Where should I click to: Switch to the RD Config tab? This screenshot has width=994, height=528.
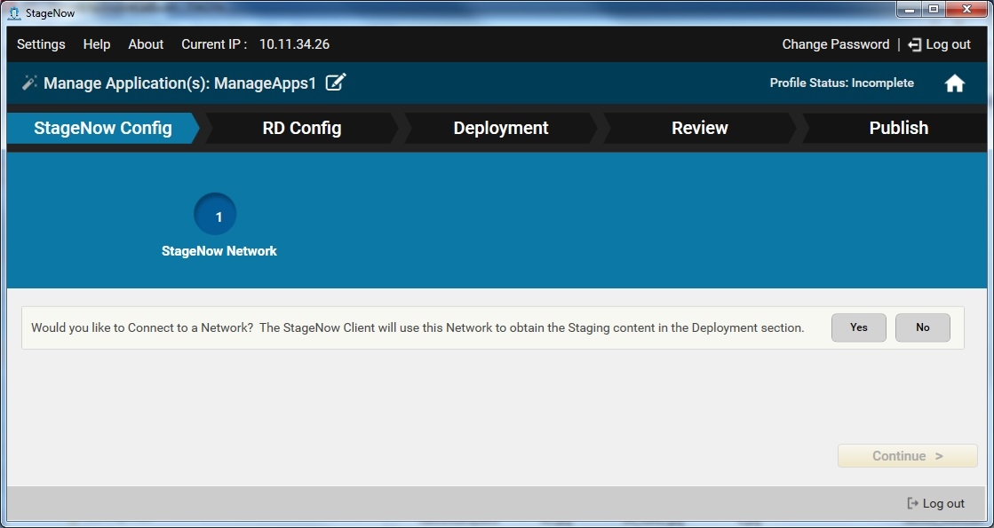(x=302, y=128)
